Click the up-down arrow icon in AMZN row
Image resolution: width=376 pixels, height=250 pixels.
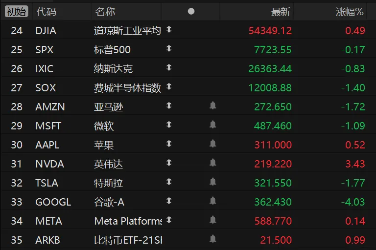tap(169, 106)
